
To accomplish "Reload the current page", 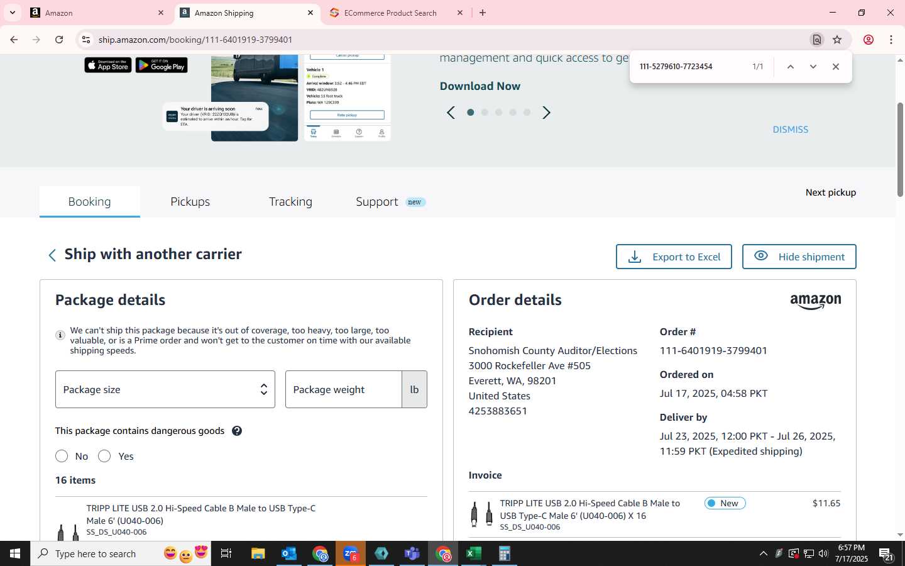I will 59,40.
